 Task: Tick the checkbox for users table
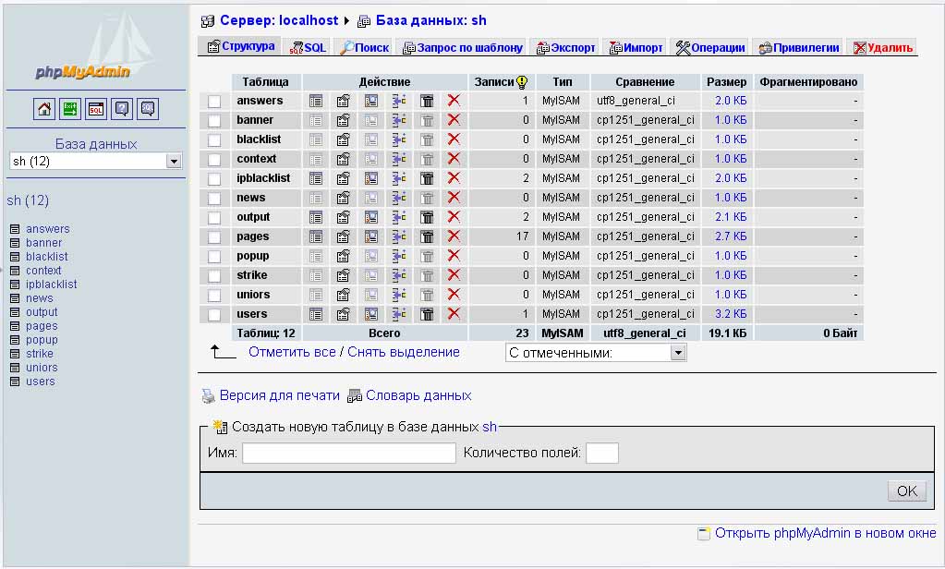214,315
